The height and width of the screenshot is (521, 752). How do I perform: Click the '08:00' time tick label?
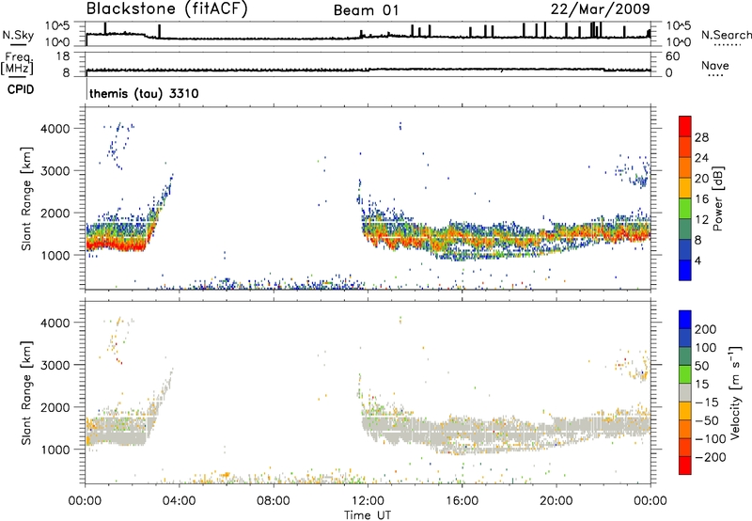[x=274, y=501]
